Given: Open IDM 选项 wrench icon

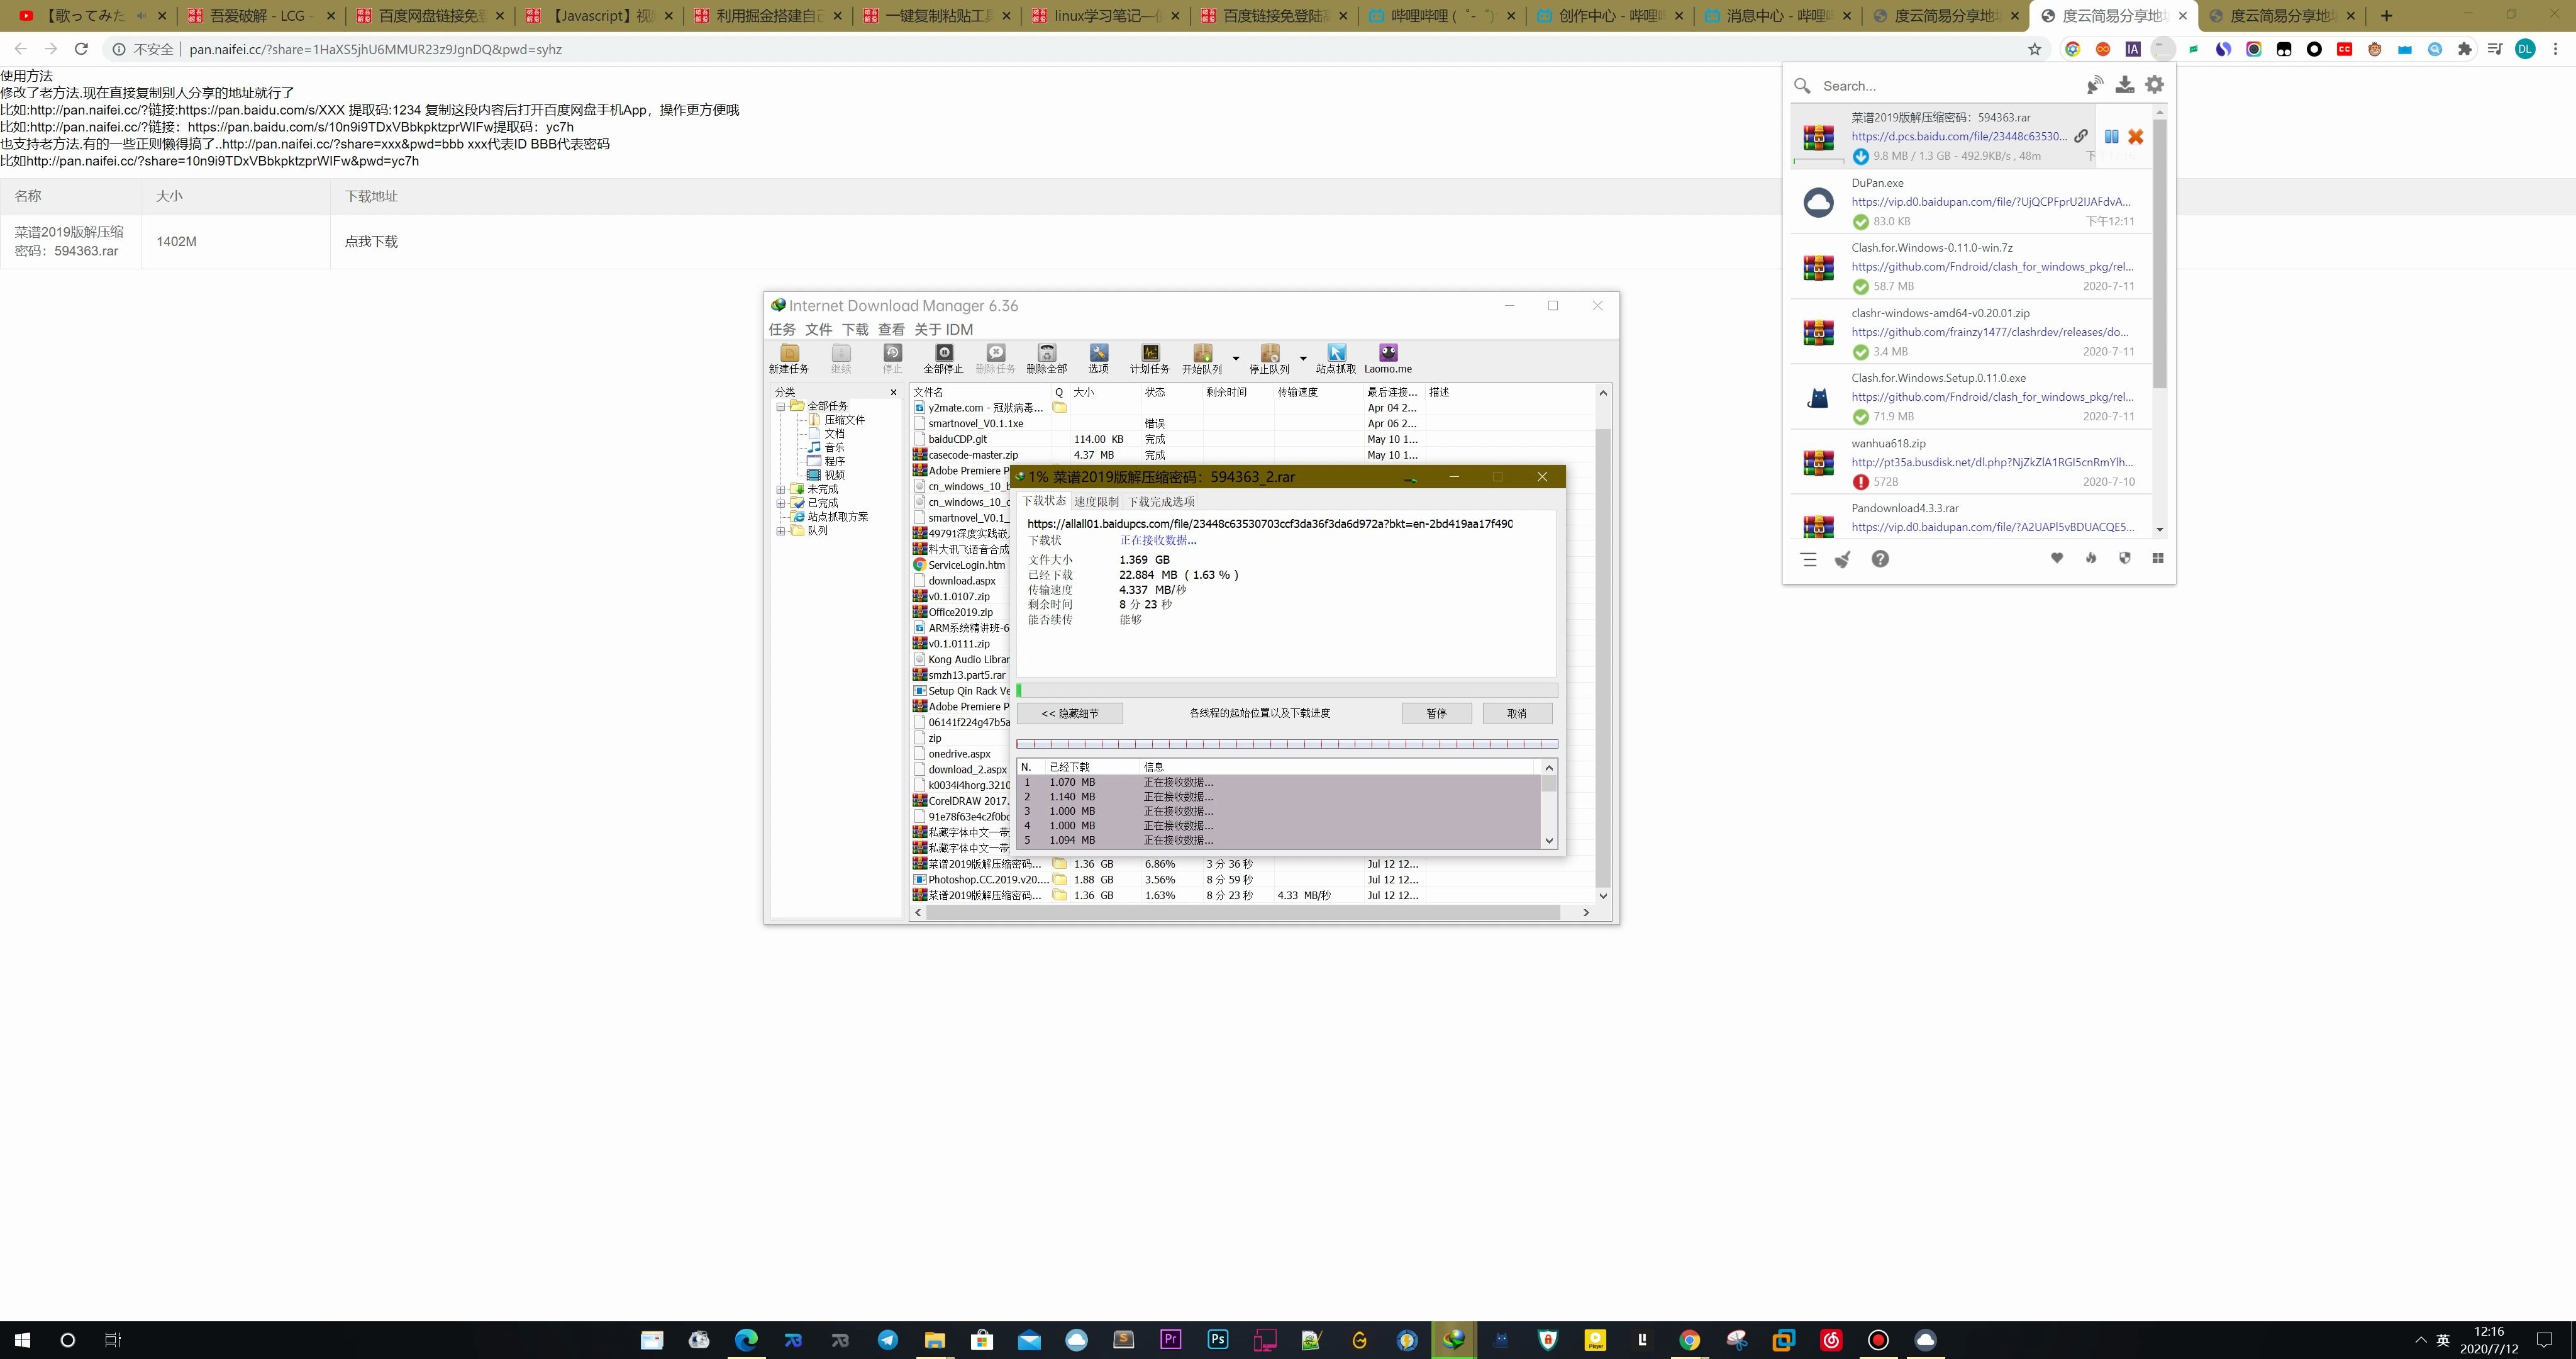Looking at the screenshot, I should pos(1098,358).
